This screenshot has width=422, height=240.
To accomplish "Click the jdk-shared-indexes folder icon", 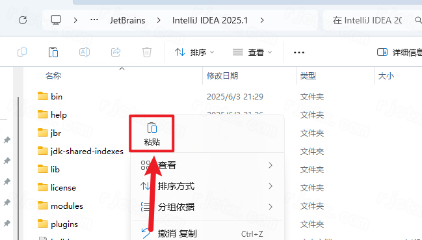I will 43,151.
